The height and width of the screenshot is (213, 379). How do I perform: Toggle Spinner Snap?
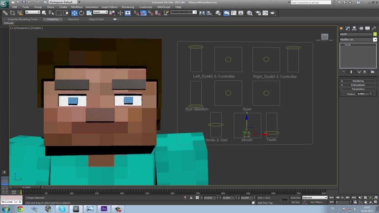pos(158,13)
